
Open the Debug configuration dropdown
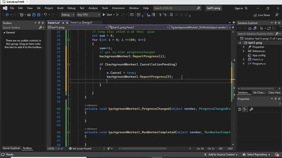tap(67, 14)
